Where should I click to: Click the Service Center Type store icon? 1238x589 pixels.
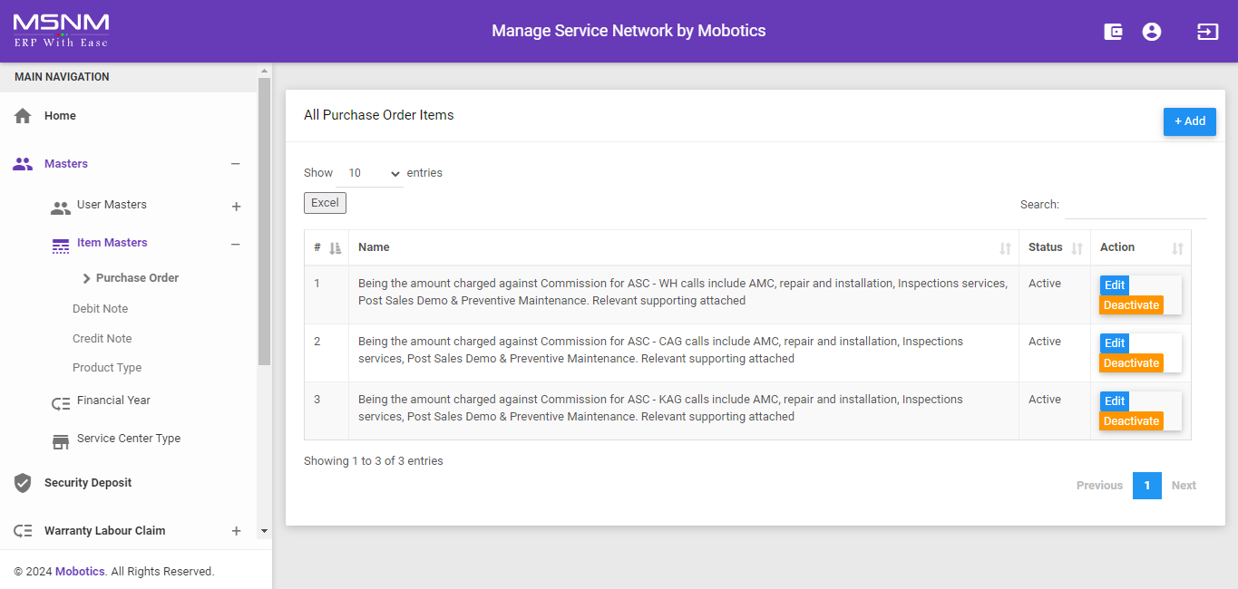point(61,441)
